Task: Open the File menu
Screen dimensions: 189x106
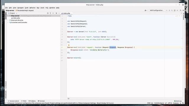Action: [6, 8]
